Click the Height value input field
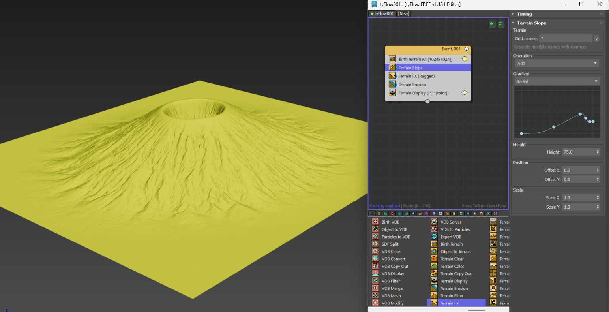This screenshot has height=312, width=609. (x=578, y=152)
